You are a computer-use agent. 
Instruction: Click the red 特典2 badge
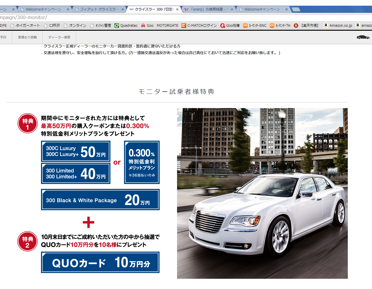[x=28, y=241]
